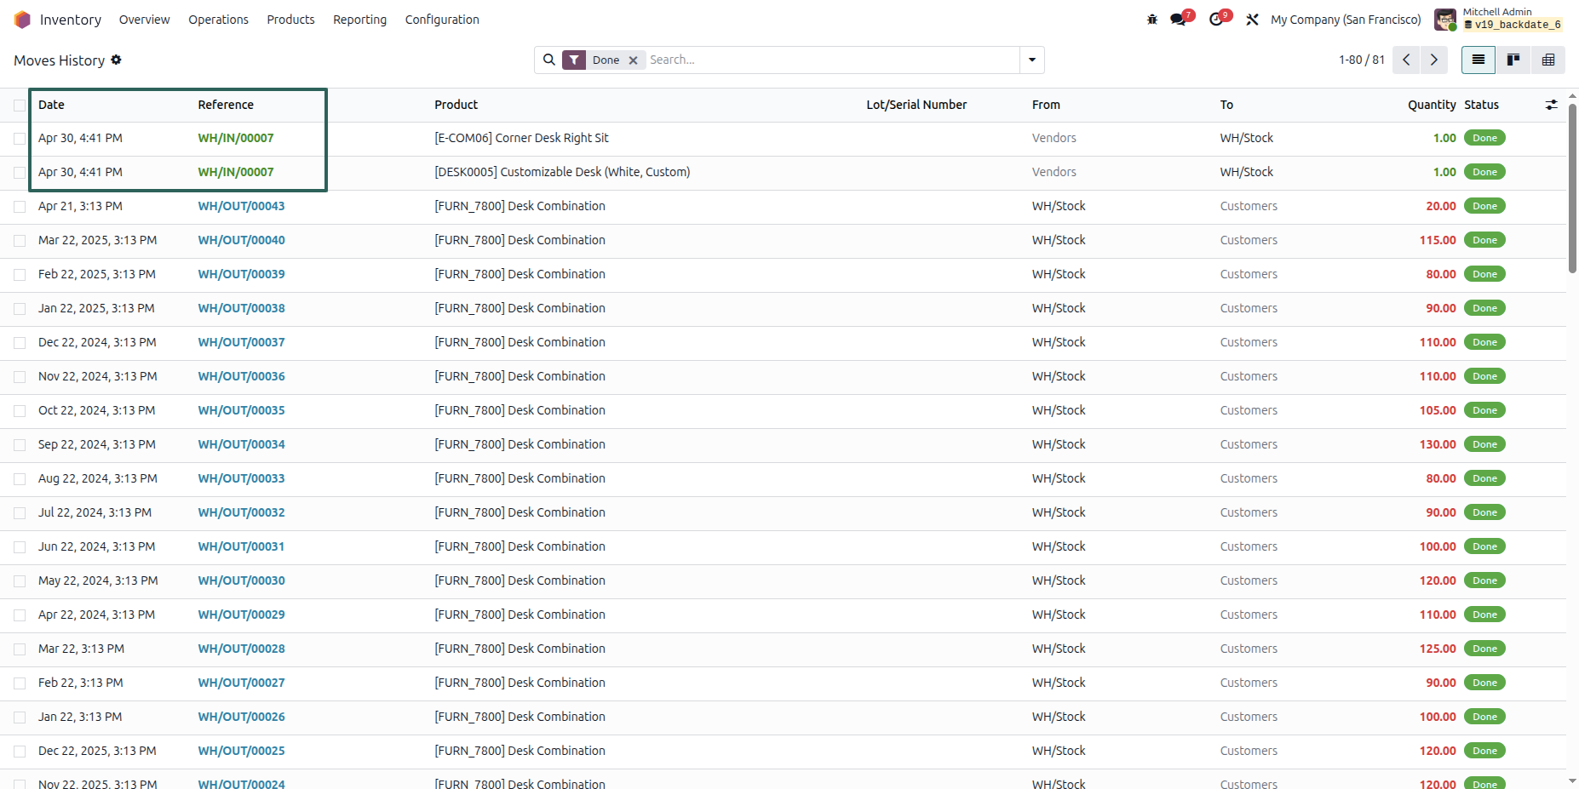Sort by the Product column header
Screen dimensions: 1579x789
click(456, 105)
